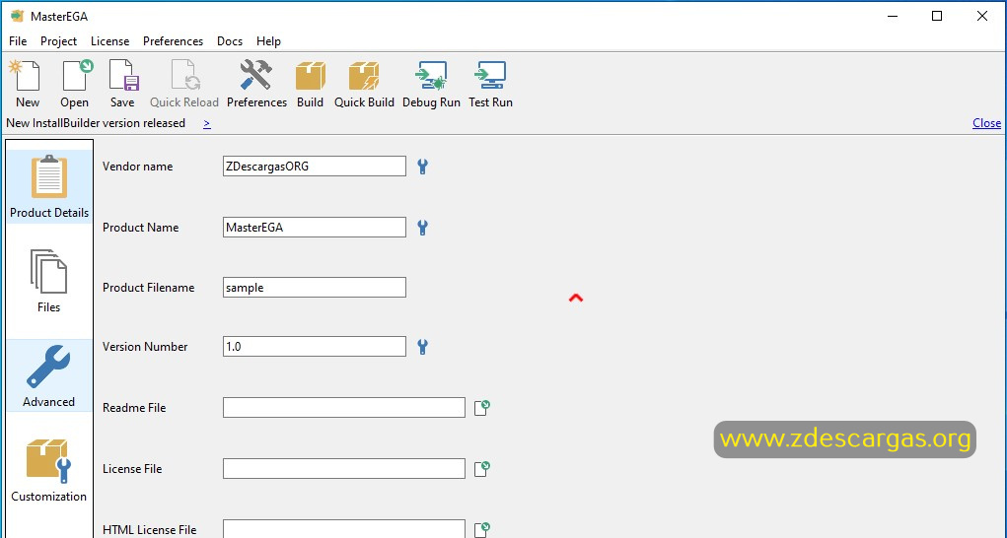Click into the Version Number field
1007x538 pixels.
click(314, 346)
